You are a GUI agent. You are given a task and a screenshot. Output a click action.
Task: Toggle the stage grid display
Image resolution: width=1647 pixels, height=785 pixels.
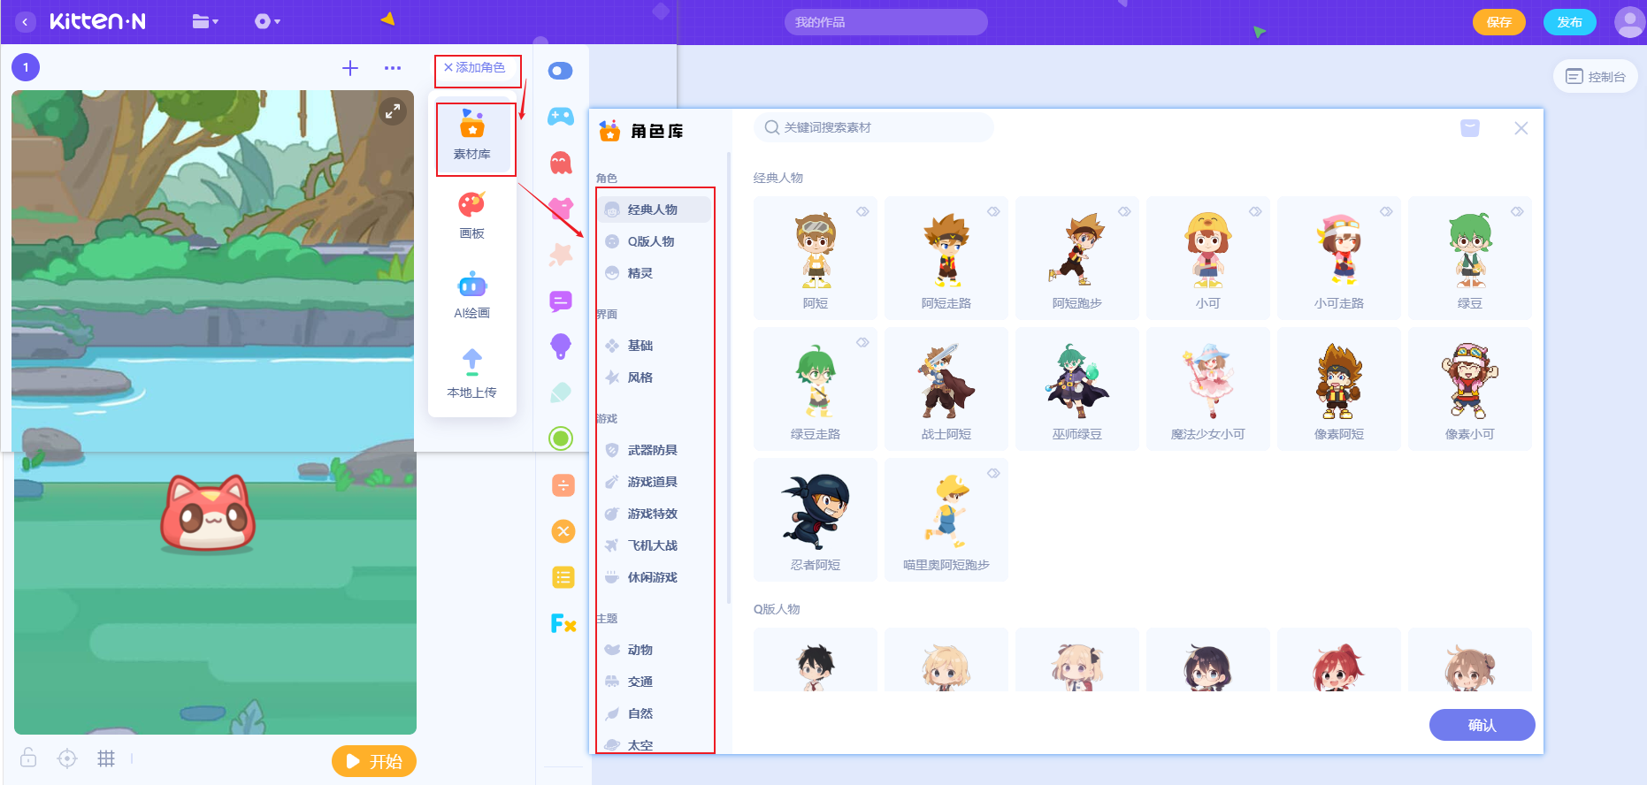coord(106,758)
